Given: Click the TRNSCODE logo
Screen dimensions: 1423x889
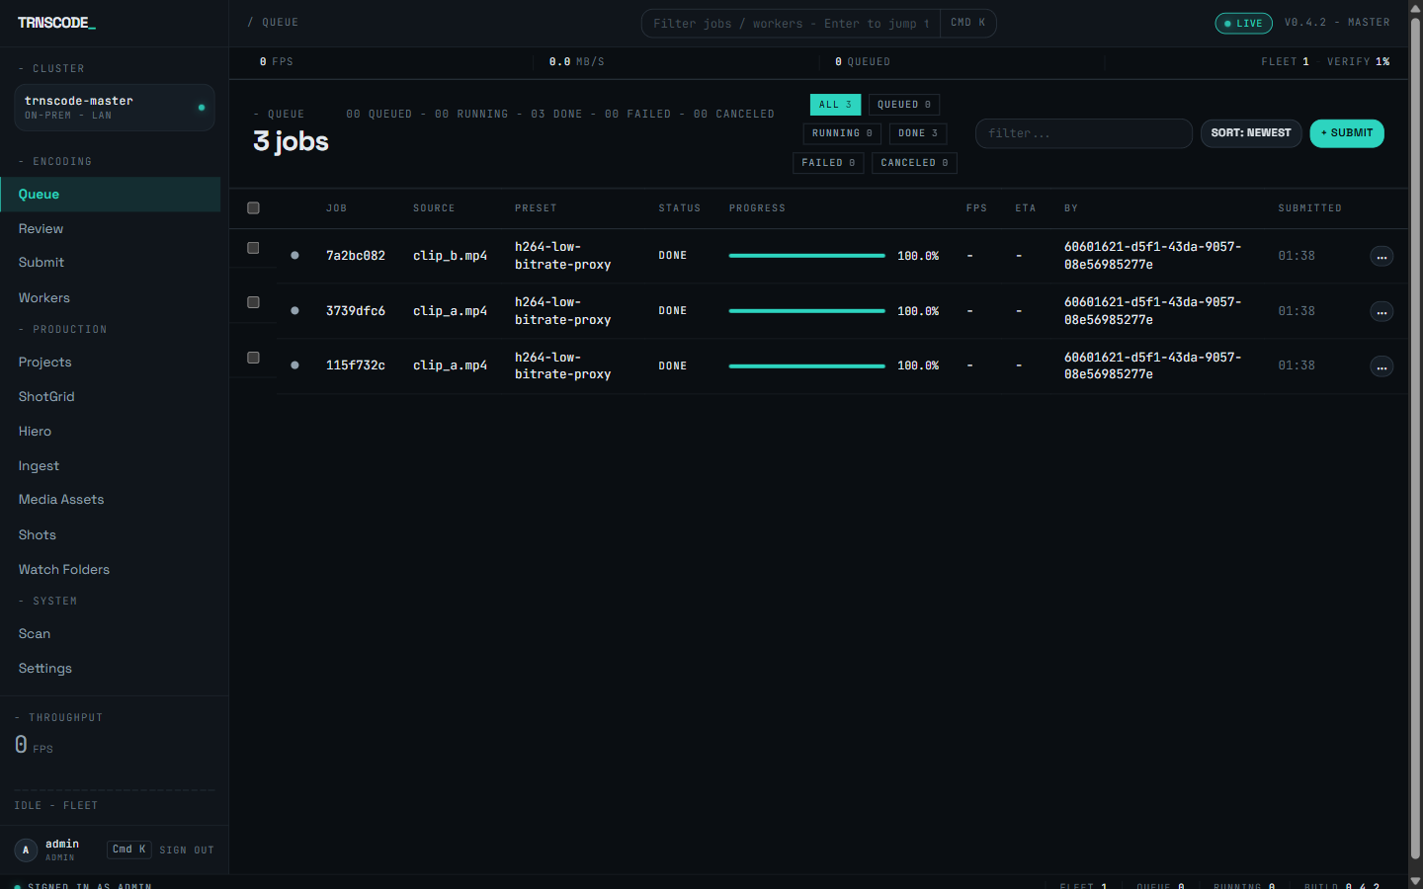Looking at the screenshot, I should pyautogui.click(x=56, y=23).
